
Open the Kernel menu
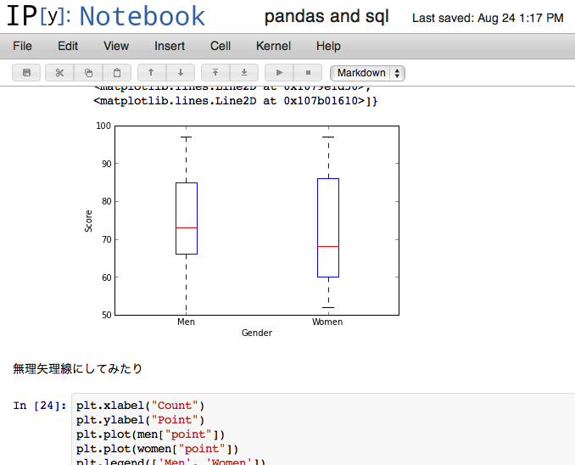[x=274, y=46]
